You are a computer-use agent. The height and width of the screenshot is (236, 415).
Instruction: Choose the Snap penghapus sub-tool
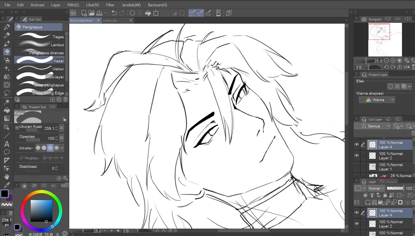[x=39, y=84]
